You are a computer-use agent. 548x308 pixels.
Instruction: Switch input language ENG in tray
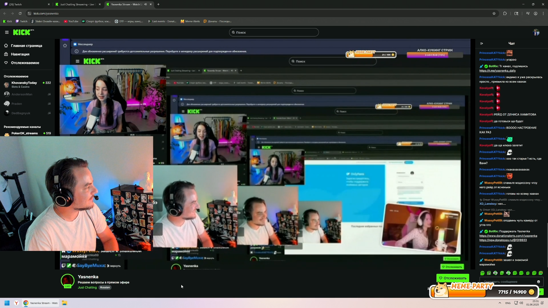pyautogui.click(x=508, y=303)
